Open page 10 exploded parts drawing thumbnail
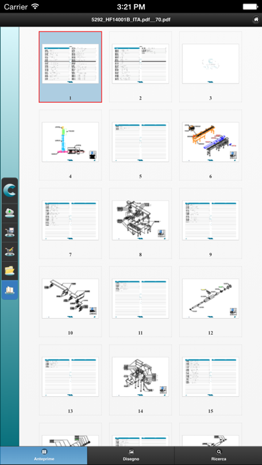The image size is (262, 465). click(70, 301)
